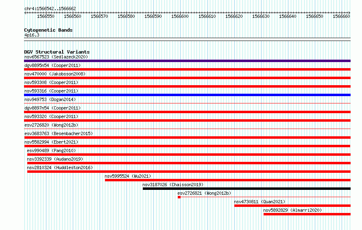The width and height of the screenshot is (362, 230).
Task: Click nsv2810324 (Huddleston2016) label
Action: pos(60,168)
